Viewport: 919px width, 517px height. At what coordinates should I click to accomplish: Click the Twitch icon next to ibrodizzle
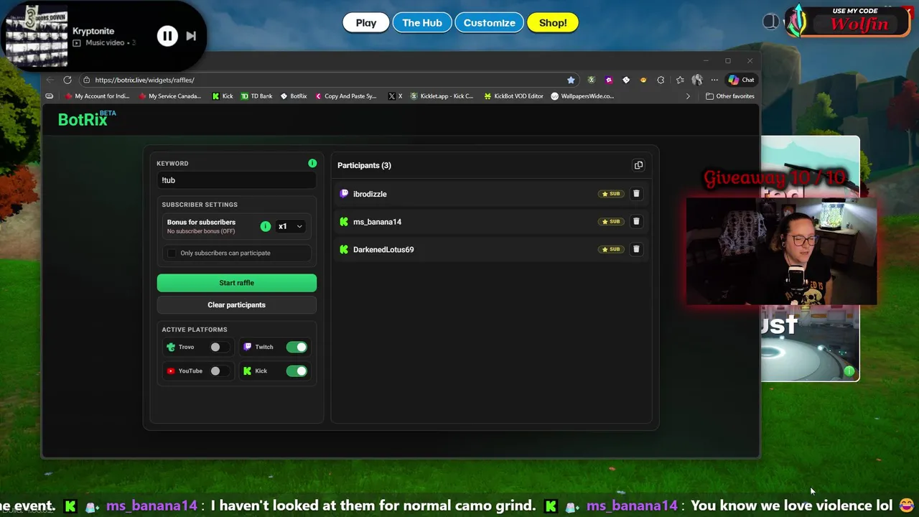click(344, 194)
